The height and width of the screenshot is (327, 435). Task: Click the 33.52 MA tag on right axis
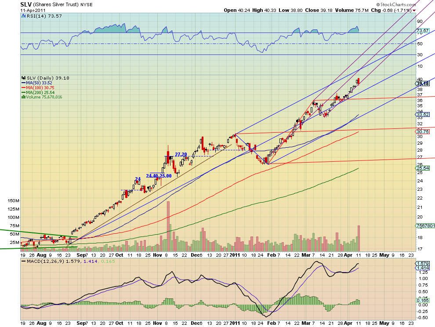423,114
